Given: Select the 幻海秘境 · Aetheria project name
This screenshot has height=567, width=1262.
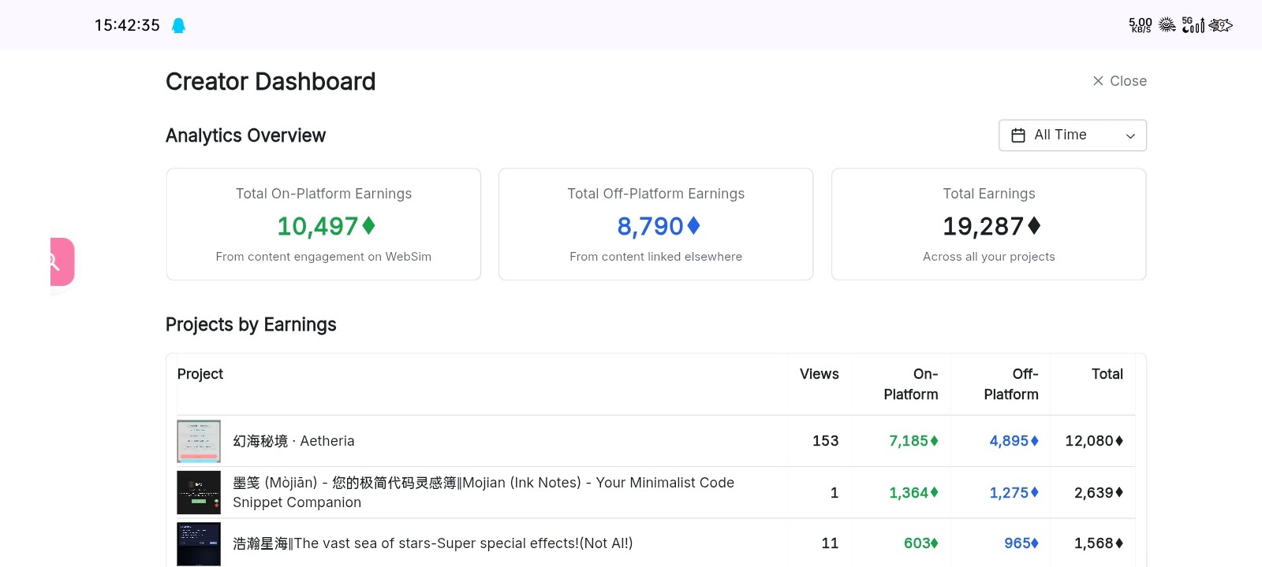Looking at the screenshot, I should 293,441.
